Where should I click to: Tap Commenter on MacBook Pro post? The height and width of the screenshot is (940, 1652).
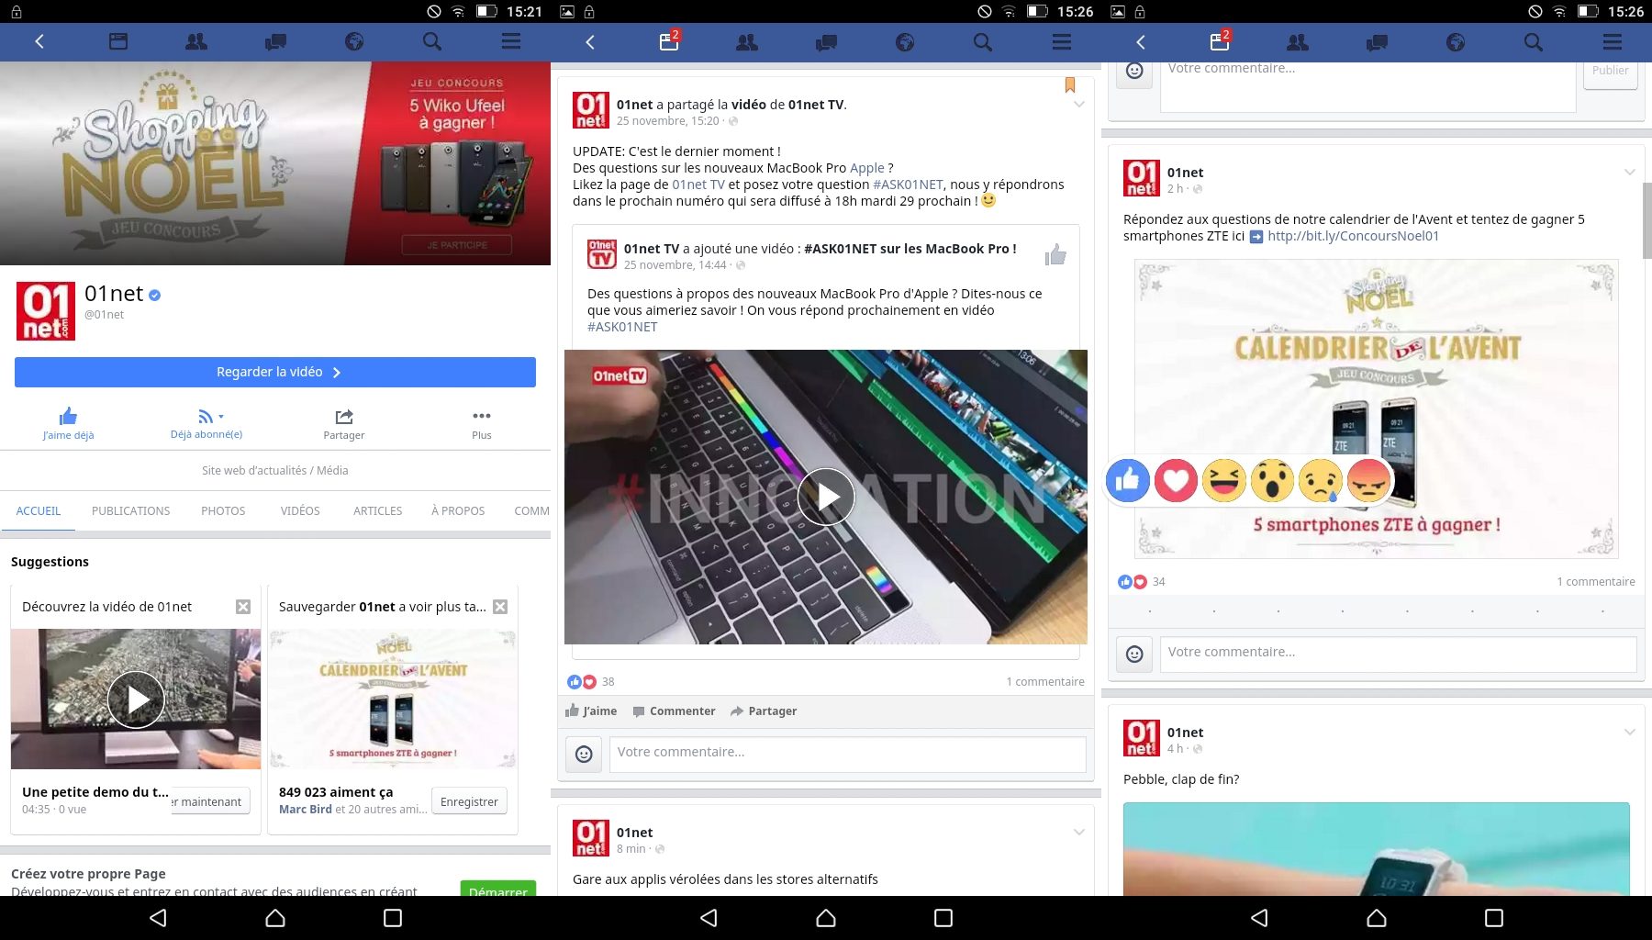coord(674,711)
